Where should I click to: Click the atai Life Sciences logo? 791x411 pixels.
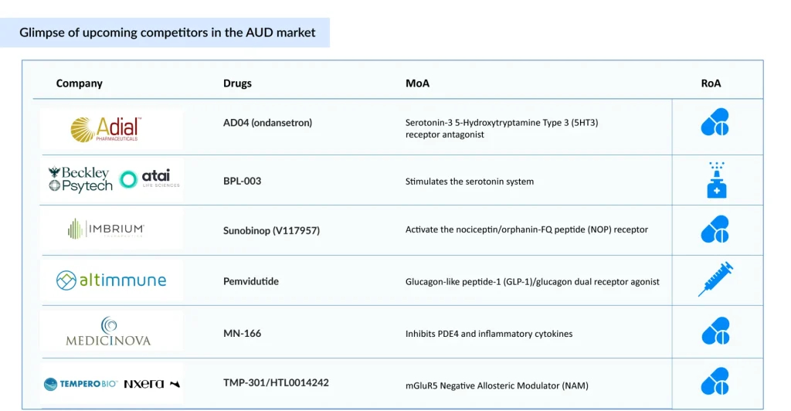pyautogui.click(x=150, y=179)
